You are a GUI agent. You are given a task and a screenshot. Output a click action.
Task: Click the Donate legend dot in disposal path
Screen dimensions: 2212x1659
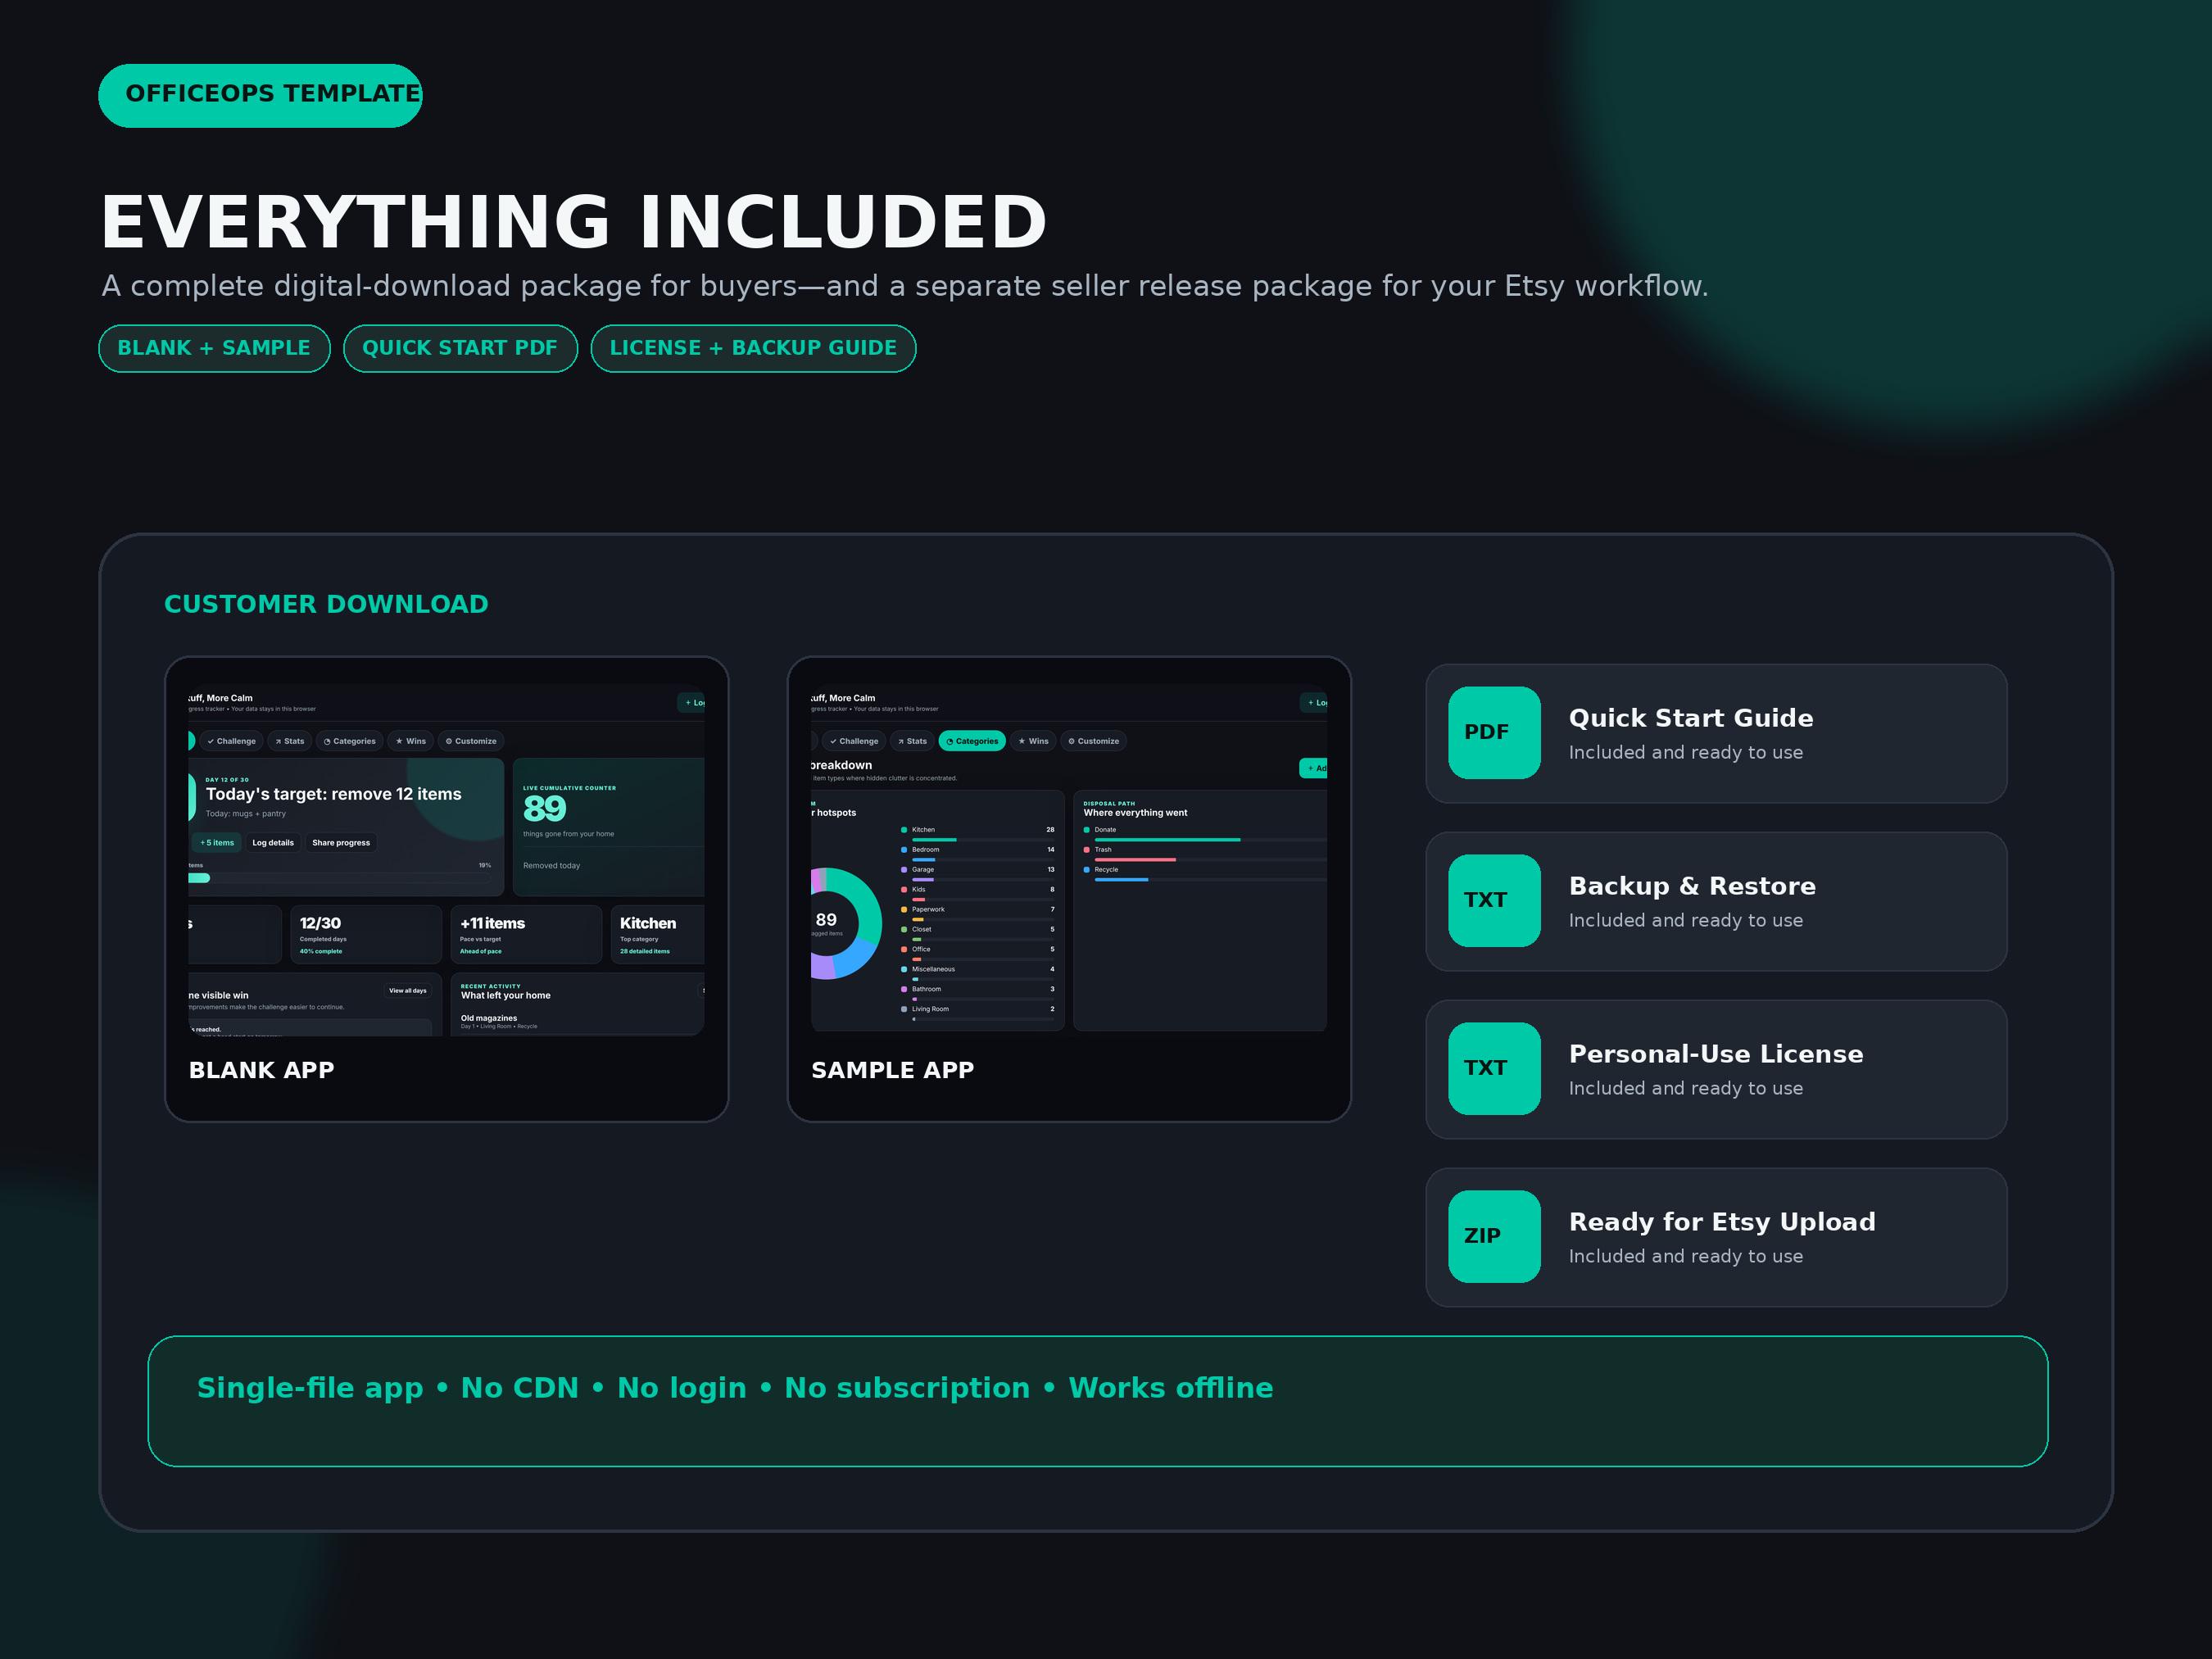[1087, 830]
